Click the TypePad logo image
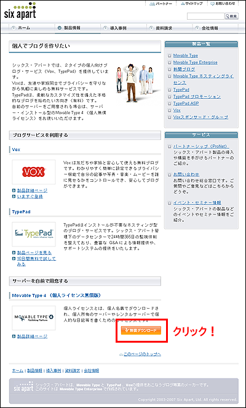 [x=34, y=234]
